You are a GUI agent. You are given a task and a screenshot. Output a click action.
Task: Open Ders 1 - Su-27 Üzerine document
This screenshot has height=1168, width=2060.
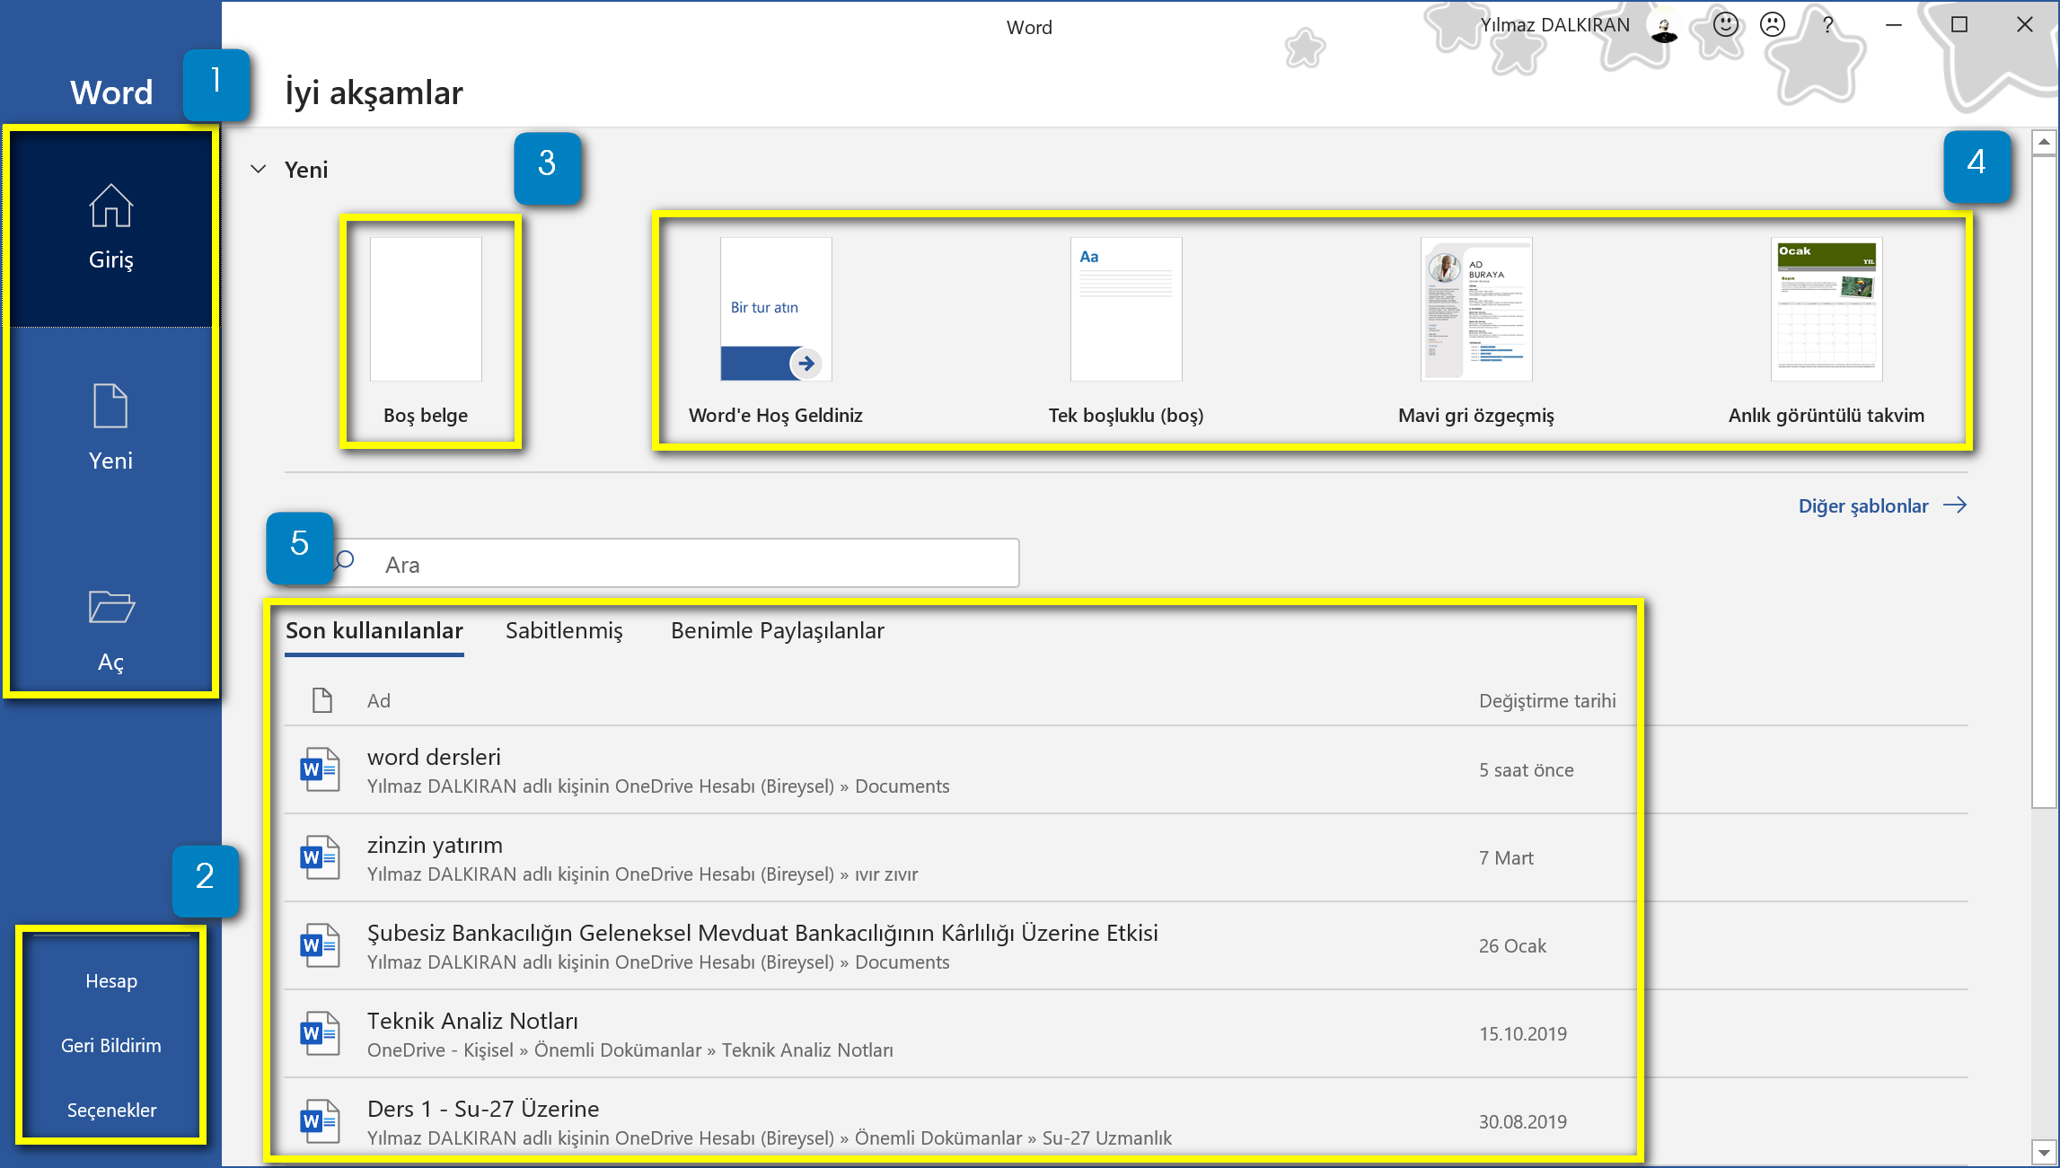pyautogui.click(x=1126, y=1122)
